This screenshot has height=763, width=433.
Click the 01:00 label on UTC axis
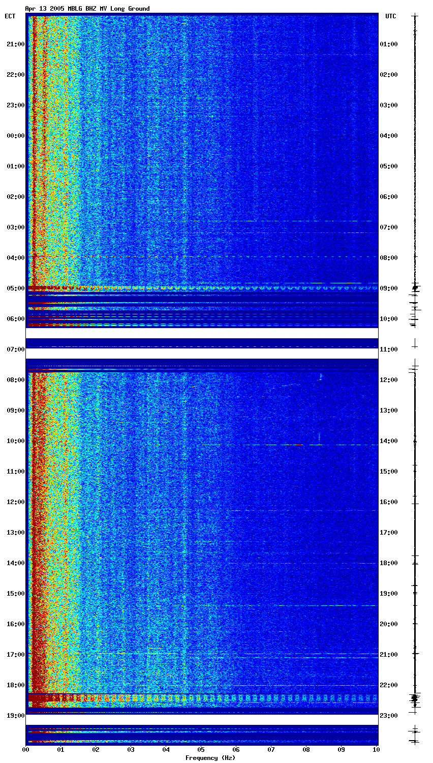pos(389,44)
